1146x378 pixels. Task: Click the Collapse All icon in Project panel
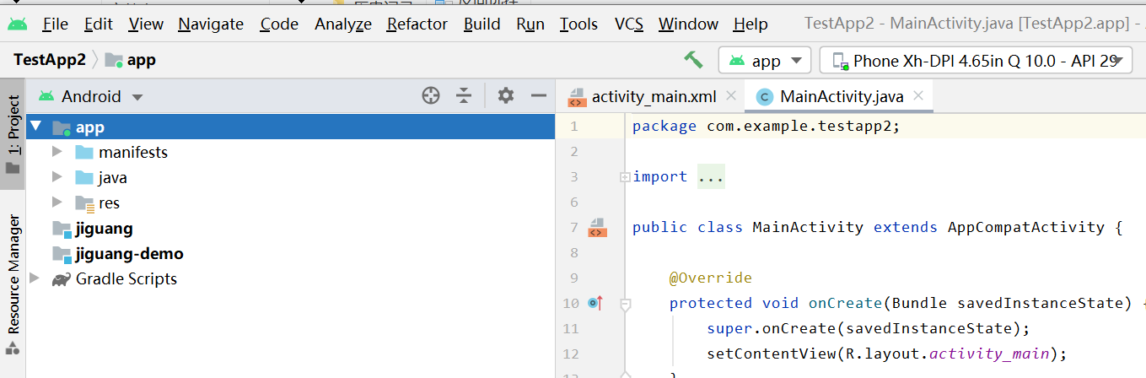pyautogui.click(x=464, y=96)
